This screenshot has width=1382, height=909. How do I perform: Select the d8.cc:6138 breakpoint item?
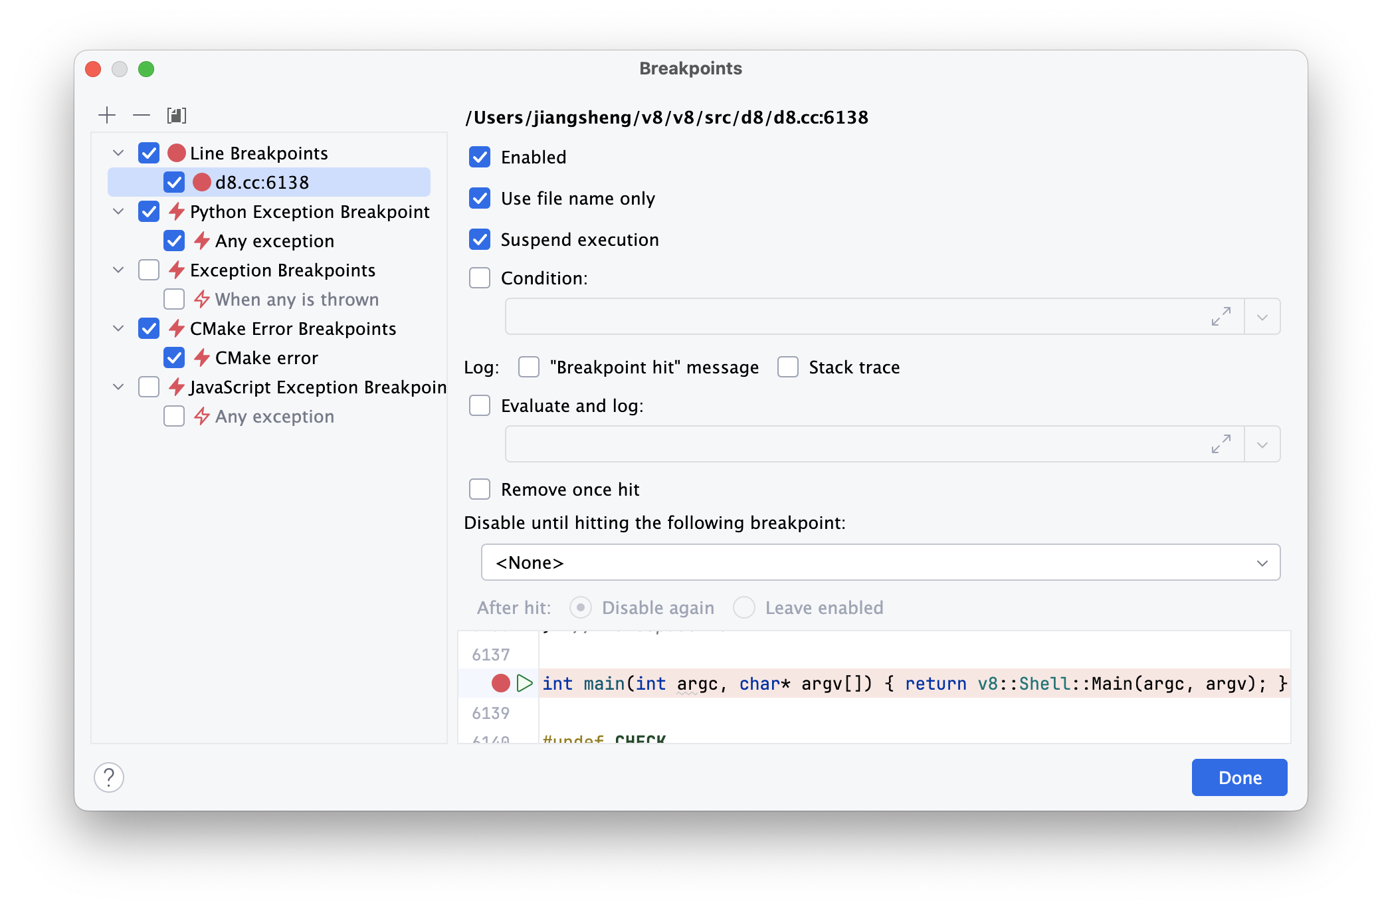tap(262, 182)
